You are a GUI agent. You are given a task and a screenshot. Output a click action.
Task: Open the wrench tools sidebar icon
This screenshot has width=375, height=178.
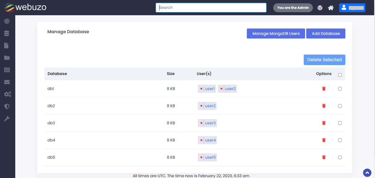[7, 119]
